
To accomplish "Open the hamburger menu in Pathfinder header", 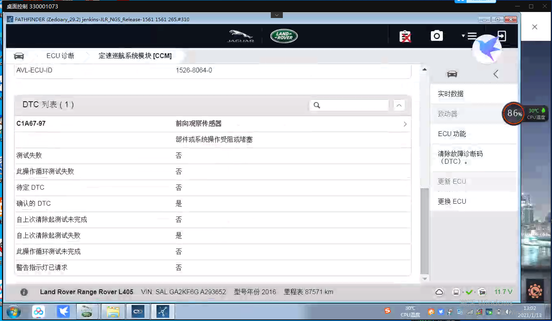I will tap(471, 36).
